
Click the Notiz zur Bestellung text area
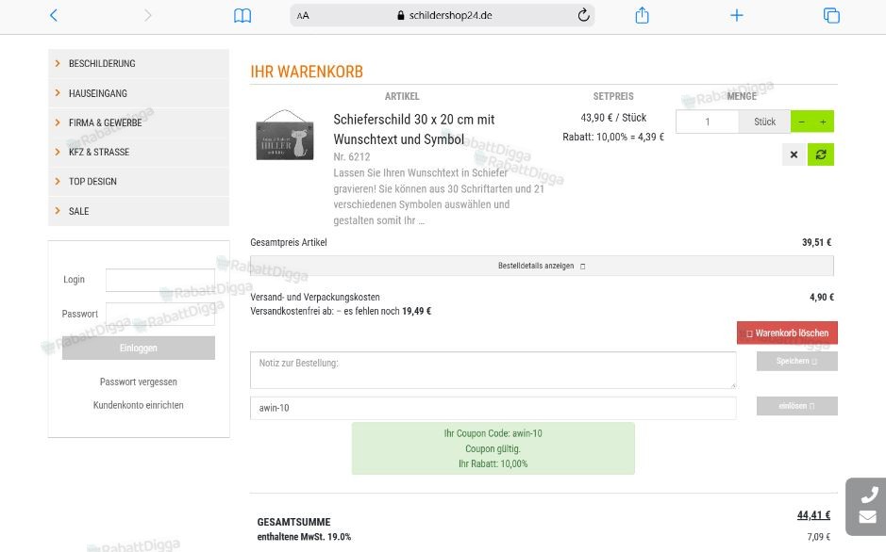[493, 370]
